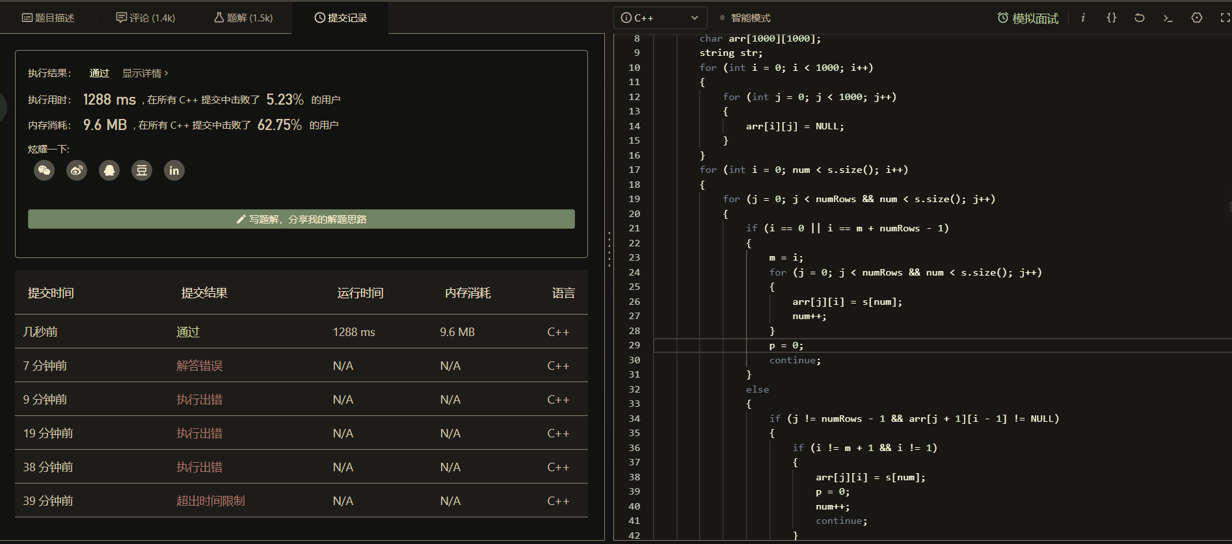Image resolution: width=1232 pixels, height=544 pixels.
Task: Share result to QQ
Action: tap(109, 170)
